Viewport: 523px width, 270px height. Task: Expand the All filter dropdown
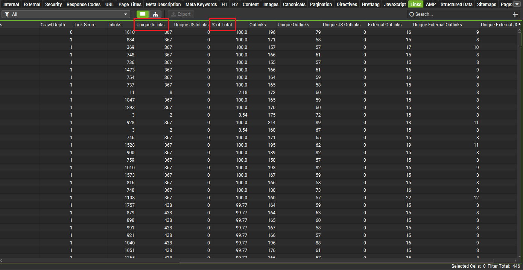126,14
